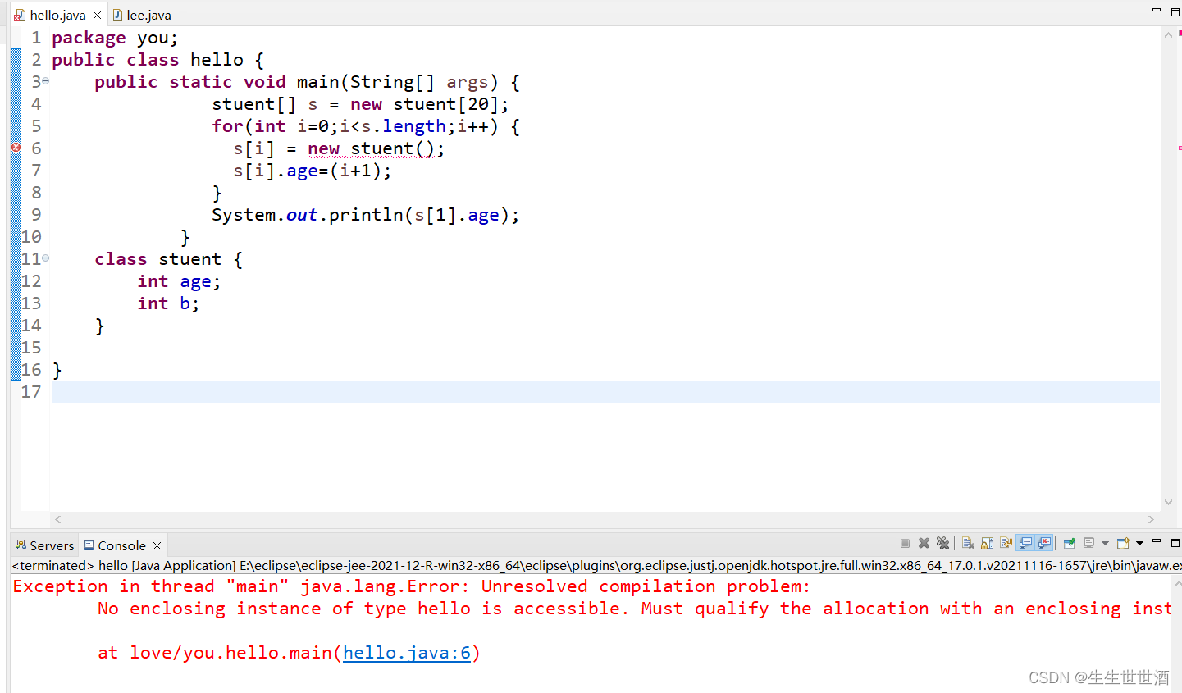The image size is (1182, 693).
Task: Pin the Console view
Action: [x=1068, y=542]
